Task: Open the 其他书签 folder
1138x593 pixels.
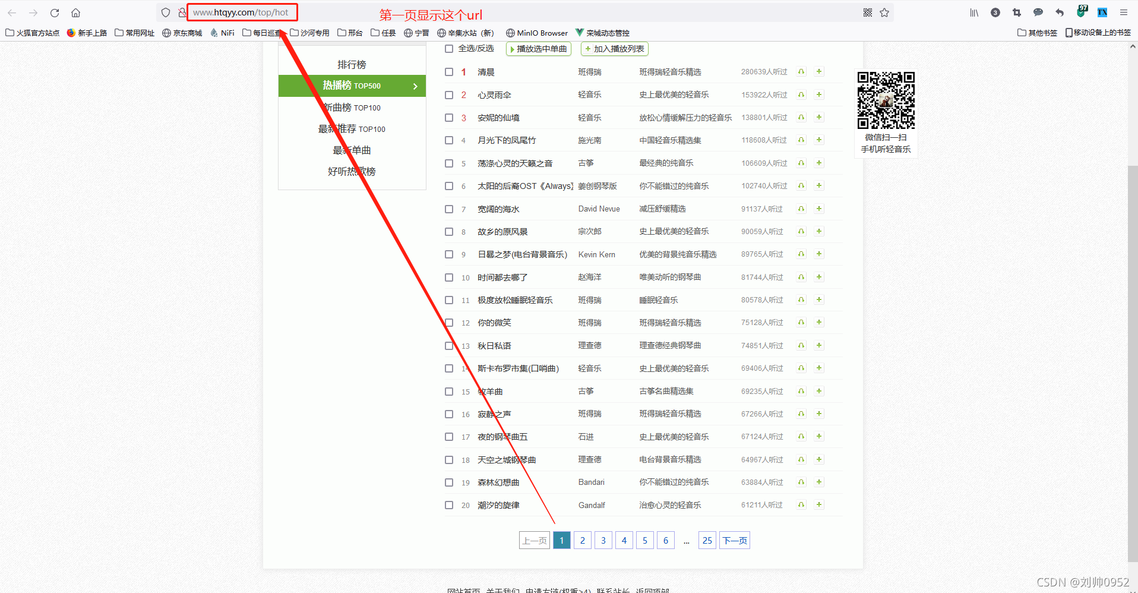Action: pos(1038,33)
